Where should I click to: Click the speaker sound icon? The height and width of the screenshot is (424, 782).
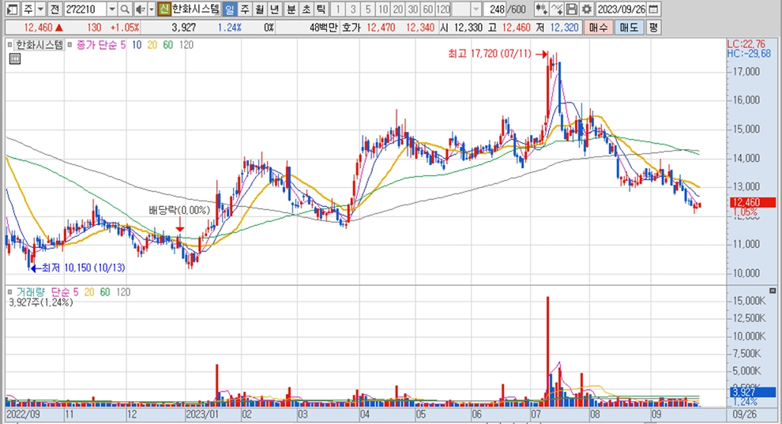click(139, 9)
